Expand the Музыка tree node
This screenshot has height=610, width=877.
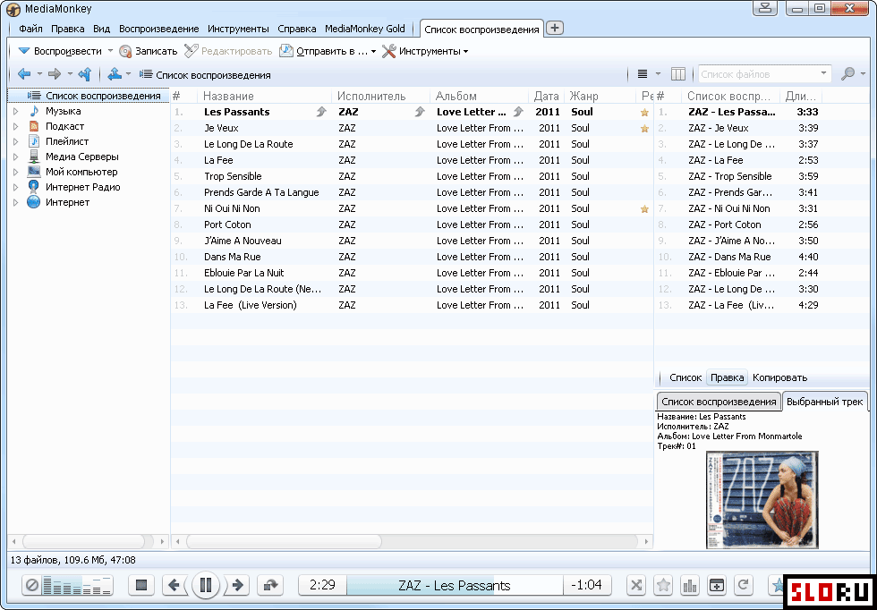click(16, 111)
